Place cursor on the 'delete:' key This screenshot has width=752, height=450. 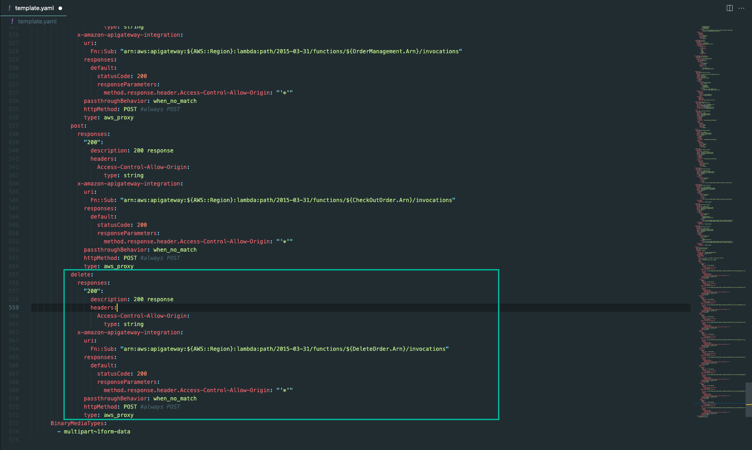click(x=82, y=275)
